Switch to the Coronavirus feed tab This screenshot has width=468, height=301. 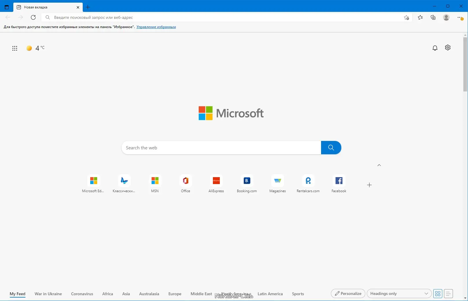(x=82, y=294)
